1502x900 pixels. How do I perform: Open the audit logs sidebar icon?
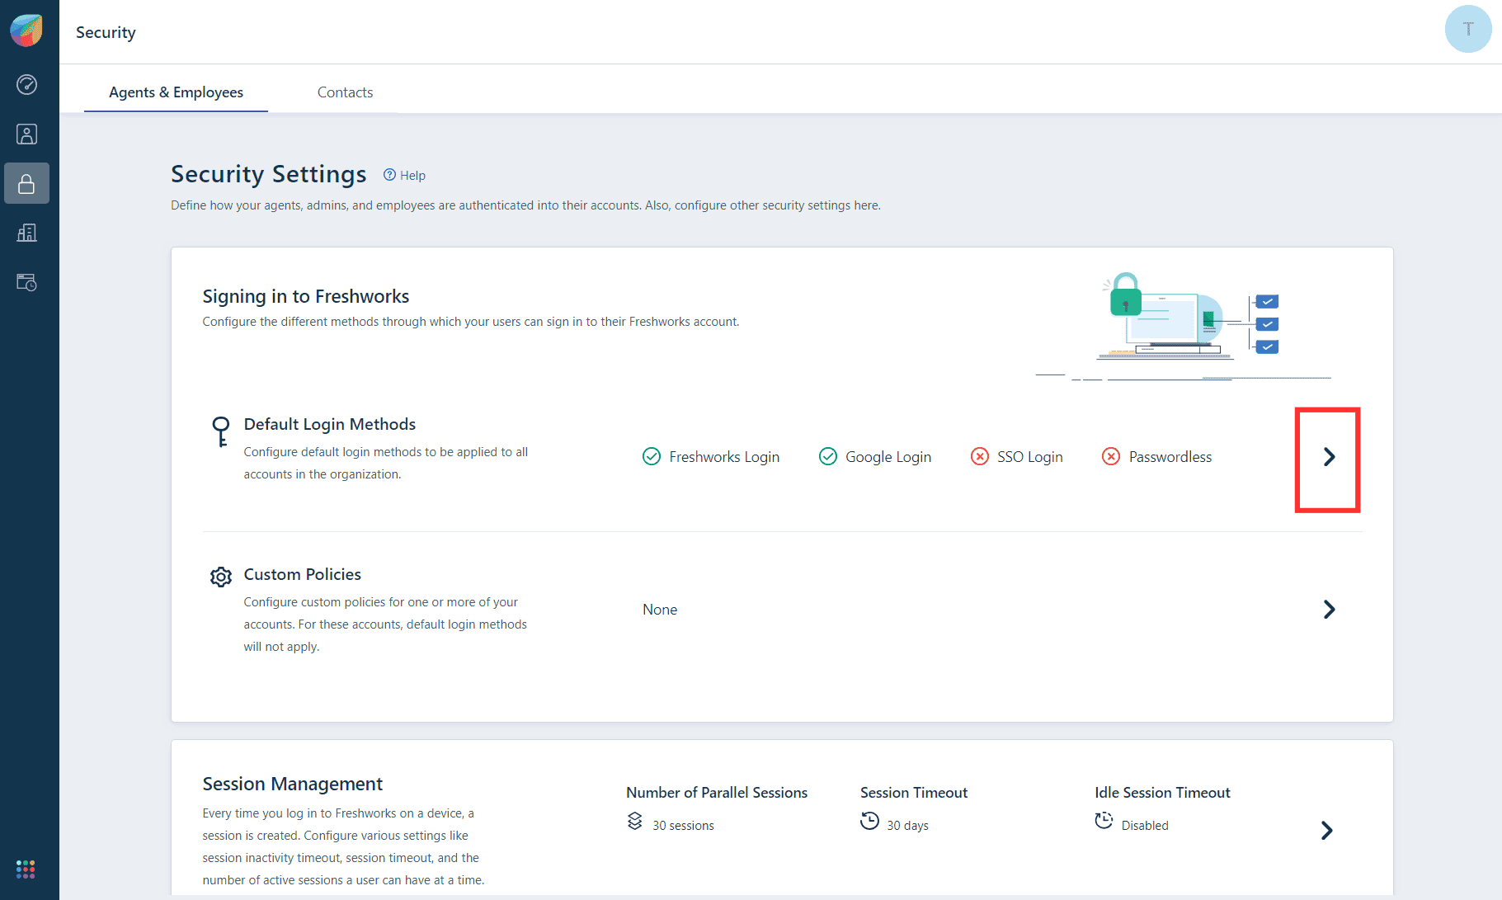[x=26, y=282]
